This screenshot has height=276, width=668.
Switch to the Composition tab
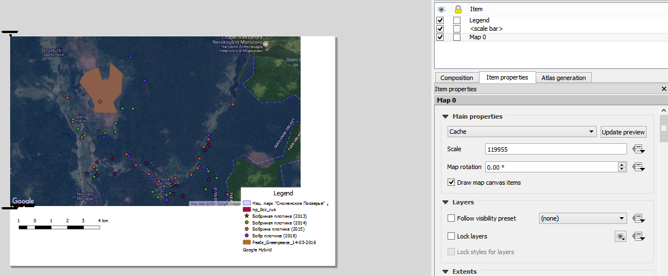click(x=457, y=78)
